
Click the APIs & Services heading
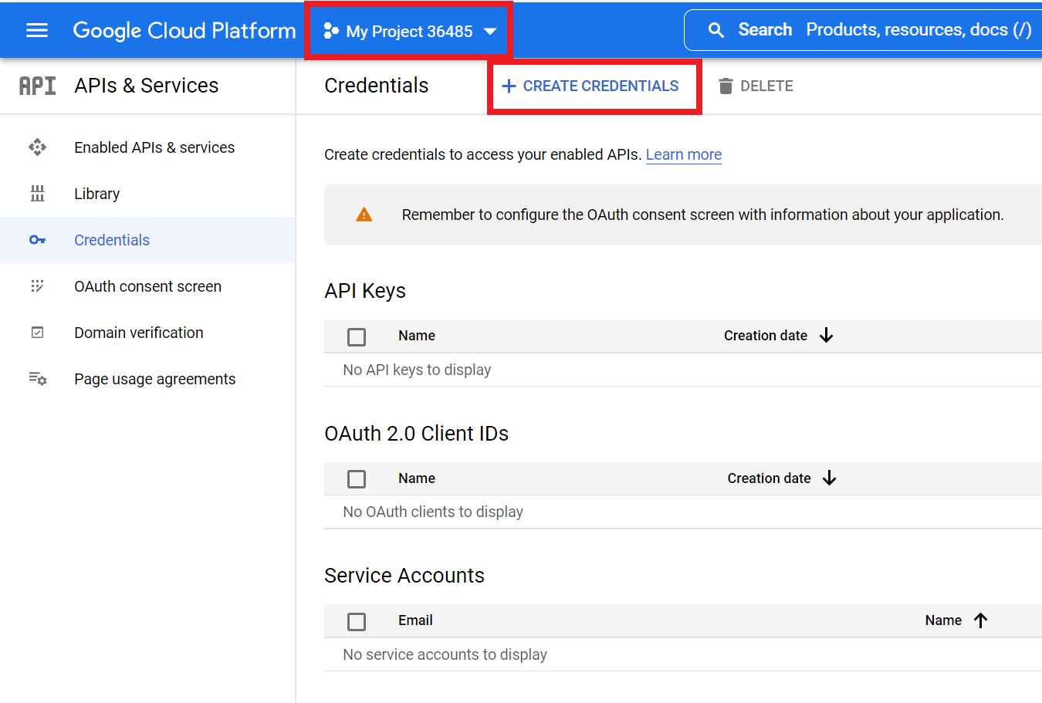tap(147, 86)
